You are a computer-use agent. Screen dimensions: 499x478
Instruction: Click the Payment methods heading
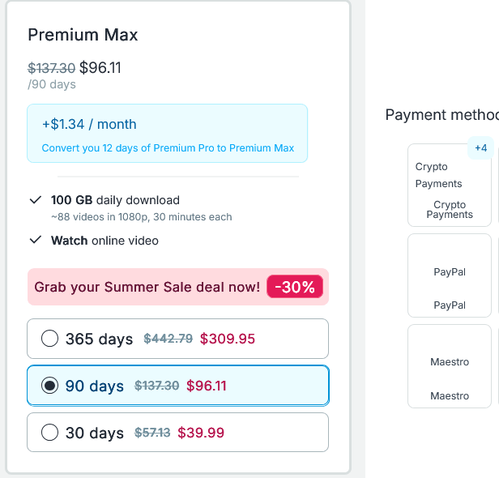coord(441,115)
